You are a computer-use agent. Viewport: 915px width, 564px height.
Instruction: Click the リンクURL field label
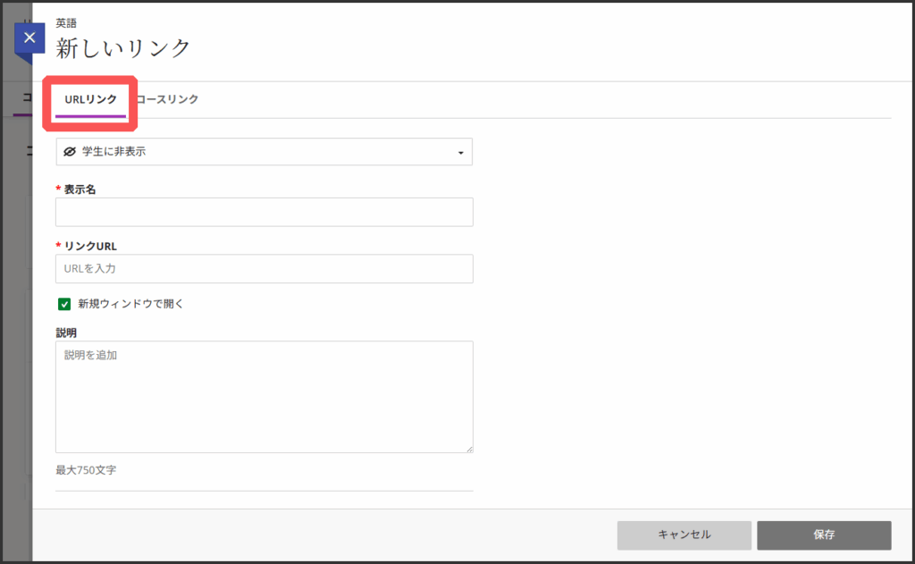(90, 246)
